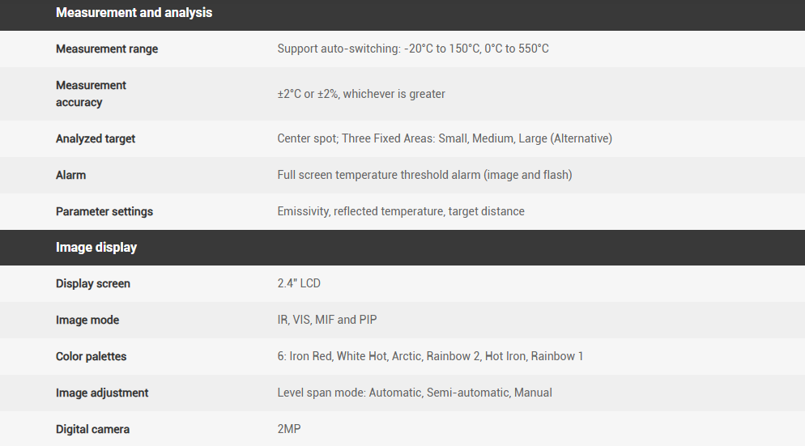Viewport: 805px width, 446px height.
Task: Click the 2MP digital camera value
Action: pos(289,430)
